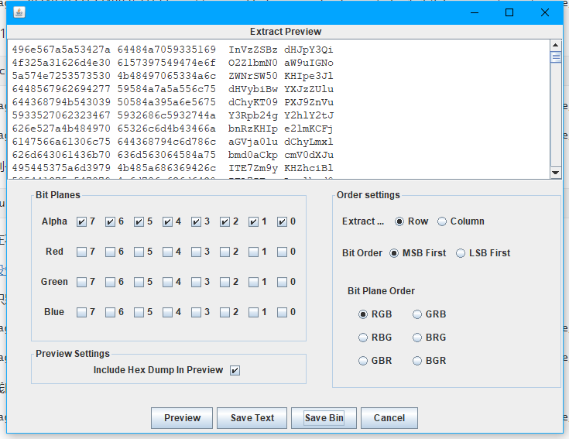Uncheck Alpha bit plane 1
The image size is (569, 439).
click(x=254, y=221)
